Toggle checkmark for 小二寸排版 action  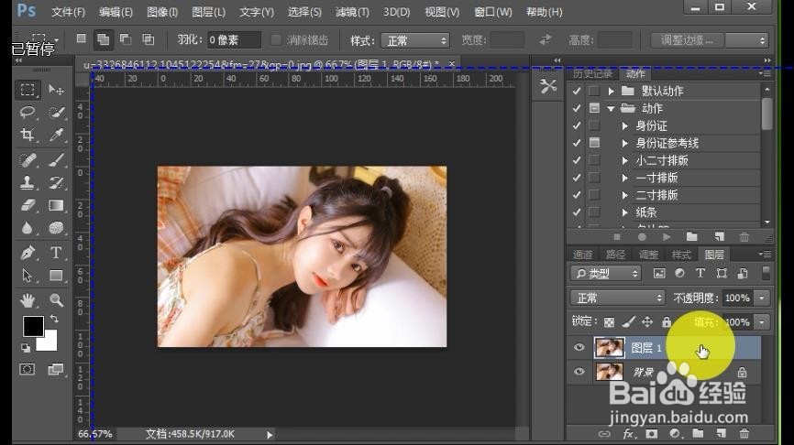(x=577, y=160)
